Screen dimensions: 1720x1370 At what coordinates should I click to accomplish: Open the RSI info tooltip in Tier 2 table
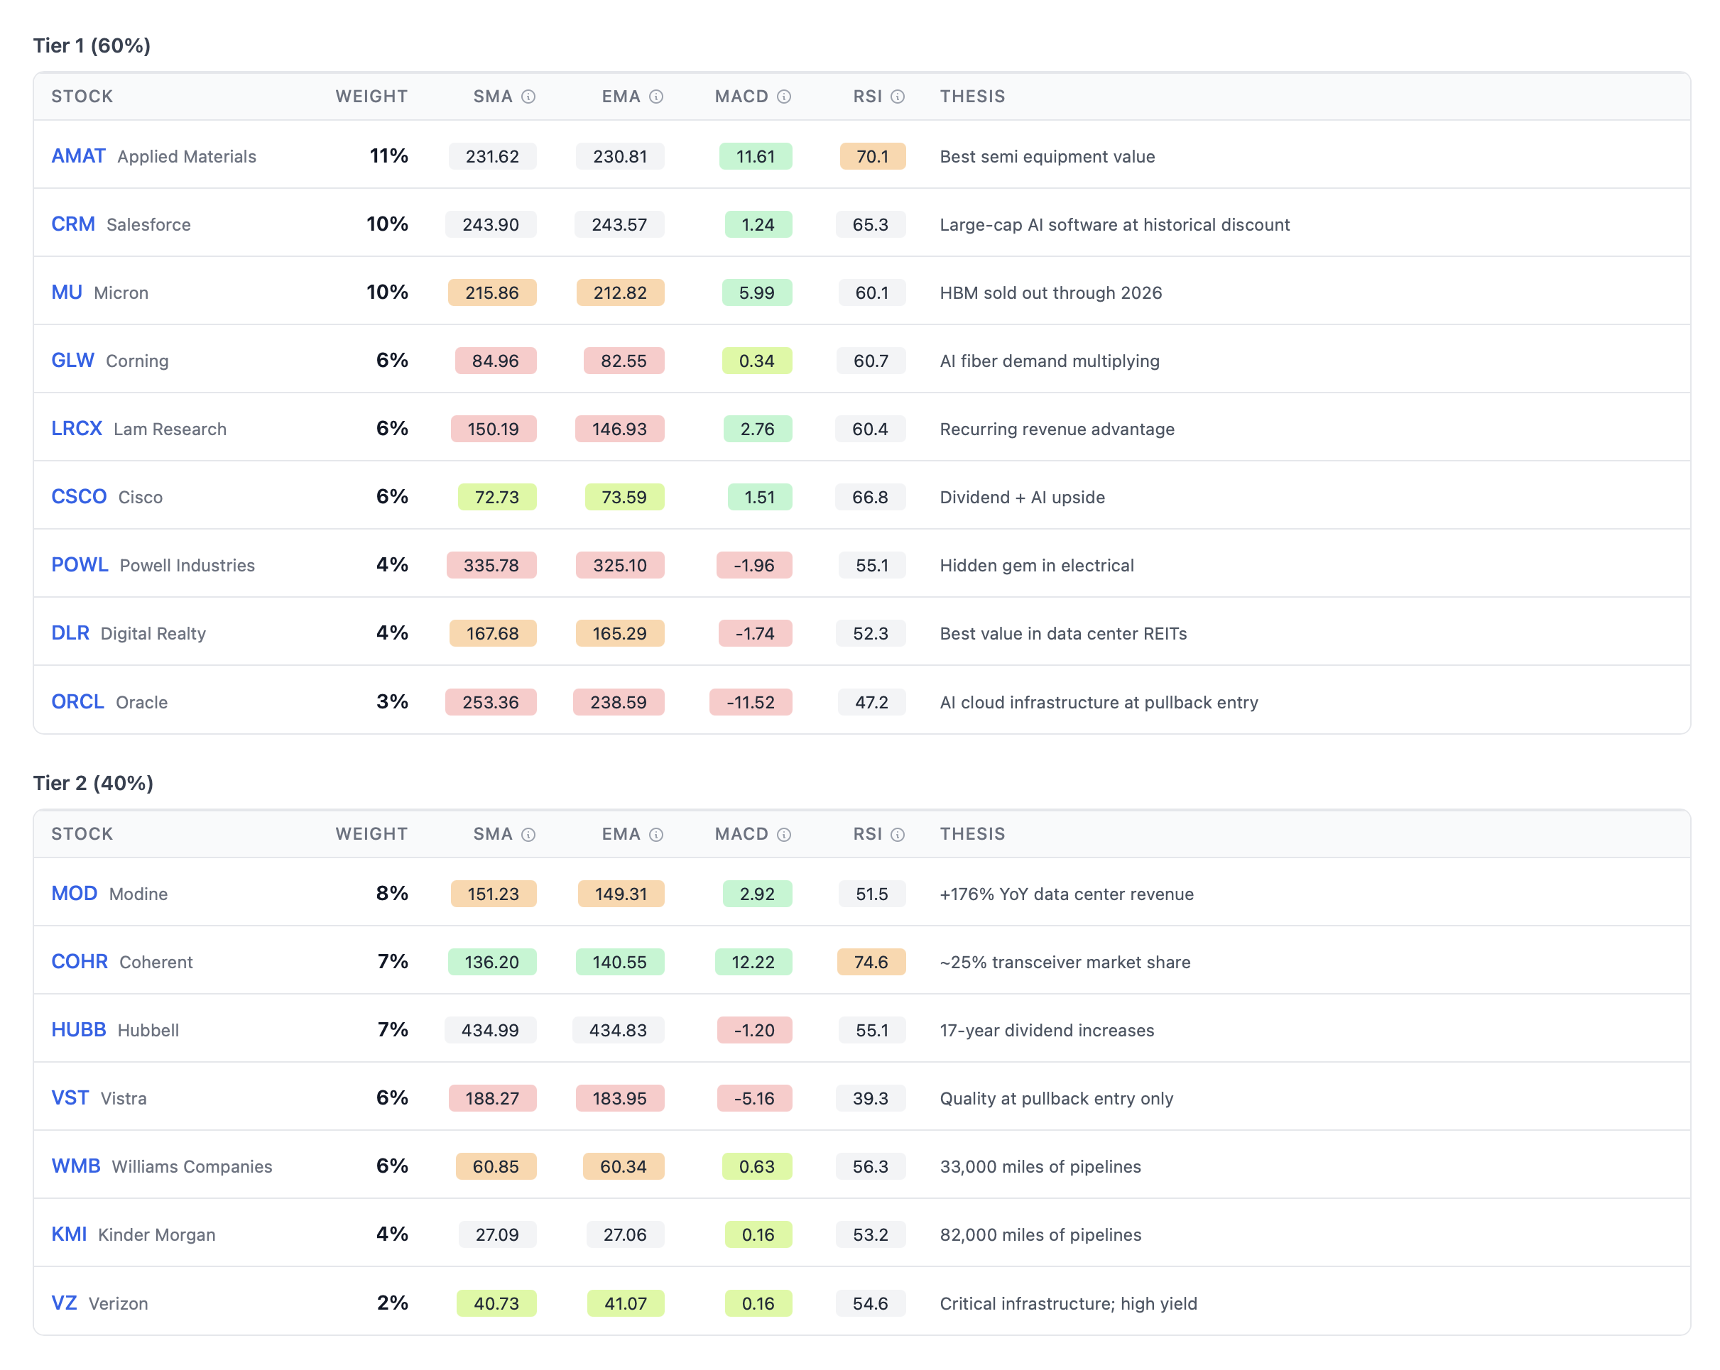coord(898,833)
